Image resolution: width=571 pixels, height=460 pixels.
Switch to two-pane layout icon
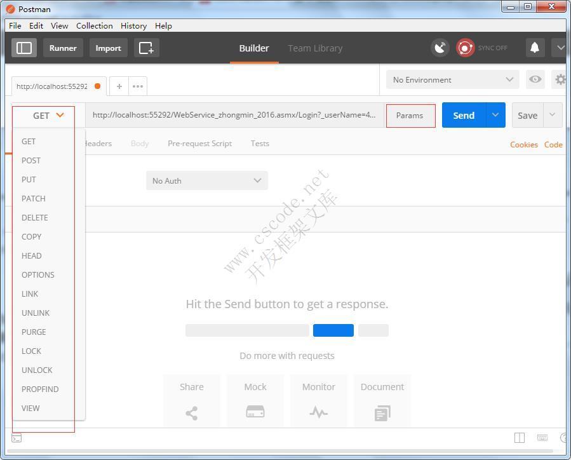[x=520, y=438]
